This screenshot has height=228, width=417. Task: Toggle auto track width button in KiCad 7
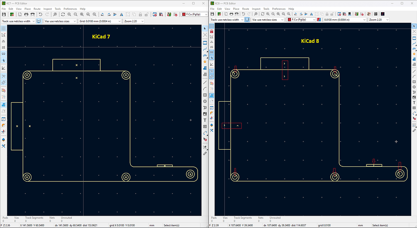(x=39, y=21)
